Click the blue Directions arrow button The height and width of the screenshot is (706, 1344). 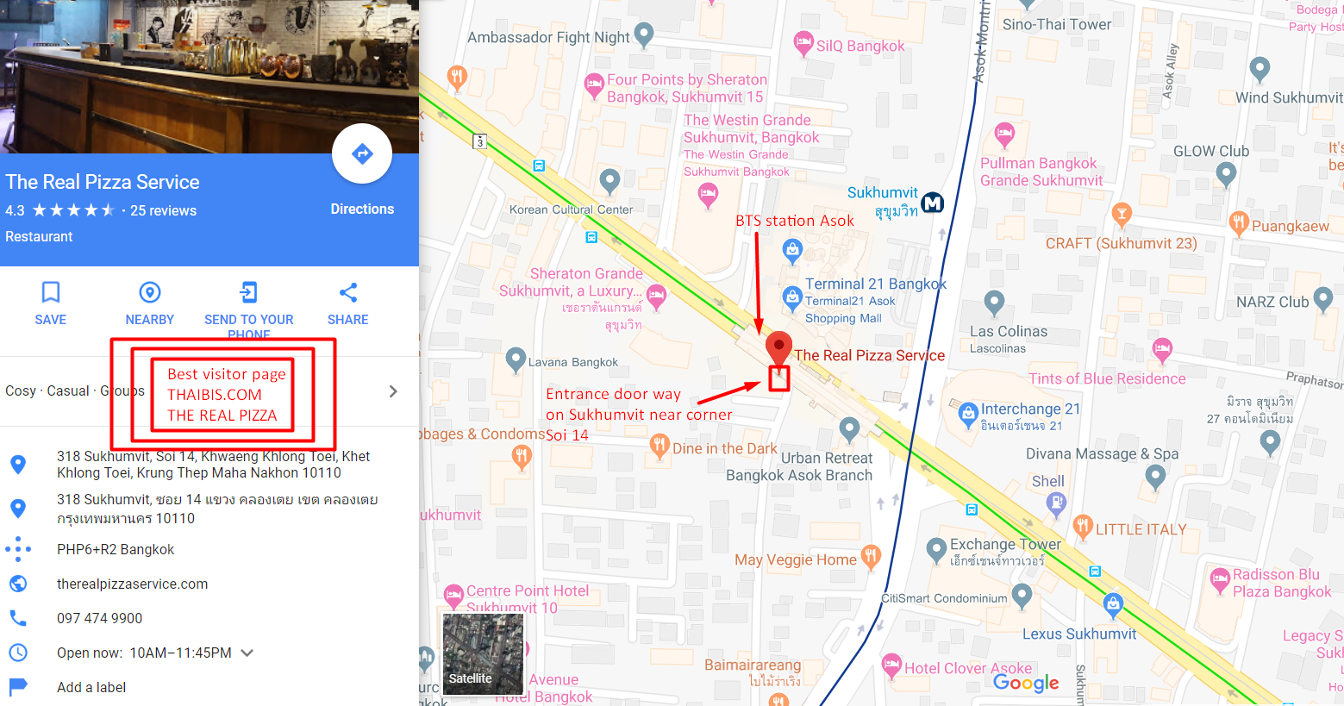coord(362,154)
